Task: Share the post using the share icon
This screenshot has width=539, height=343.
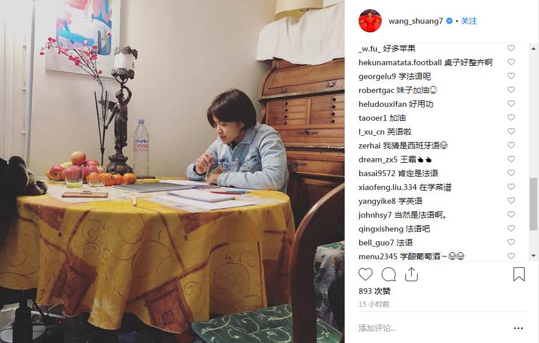Action: tap(411, 274)
